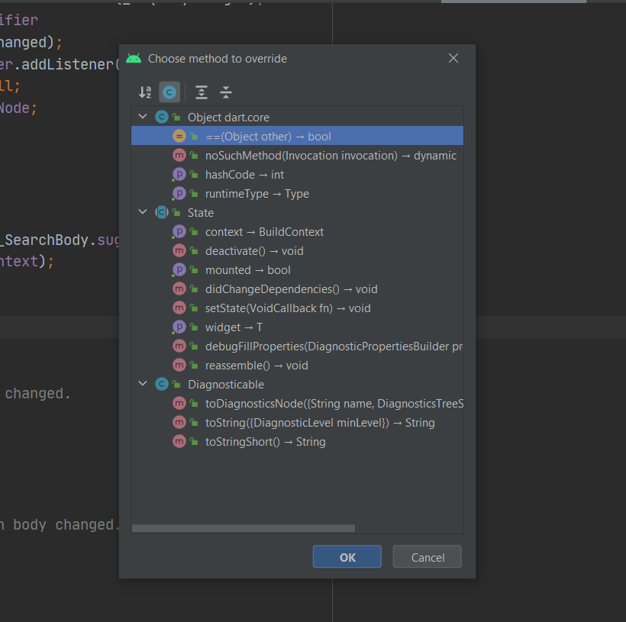Collapse the Object dart.core node
626x622 pixels.
[x=143, y=117]
